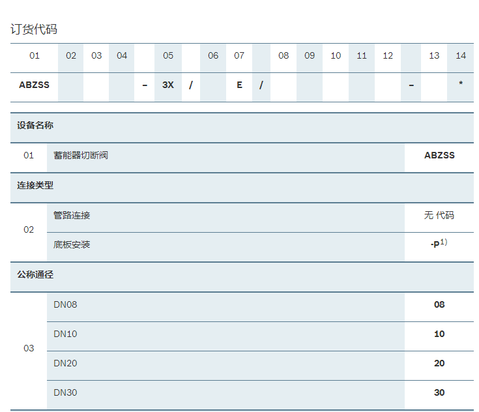The image size is (479, 412).
Task: Open footnote 1 beside the '-P' code
Action: [444, 242]
